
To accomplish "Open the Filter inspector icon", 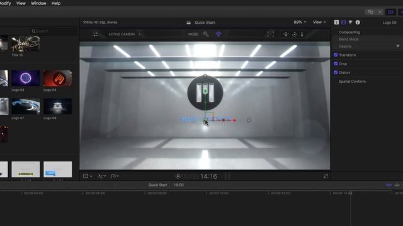I will coord(351,23).
